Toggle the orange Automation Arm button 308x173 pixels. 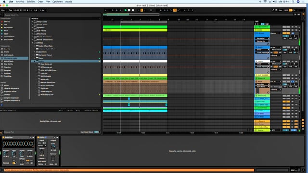(141, 10)
